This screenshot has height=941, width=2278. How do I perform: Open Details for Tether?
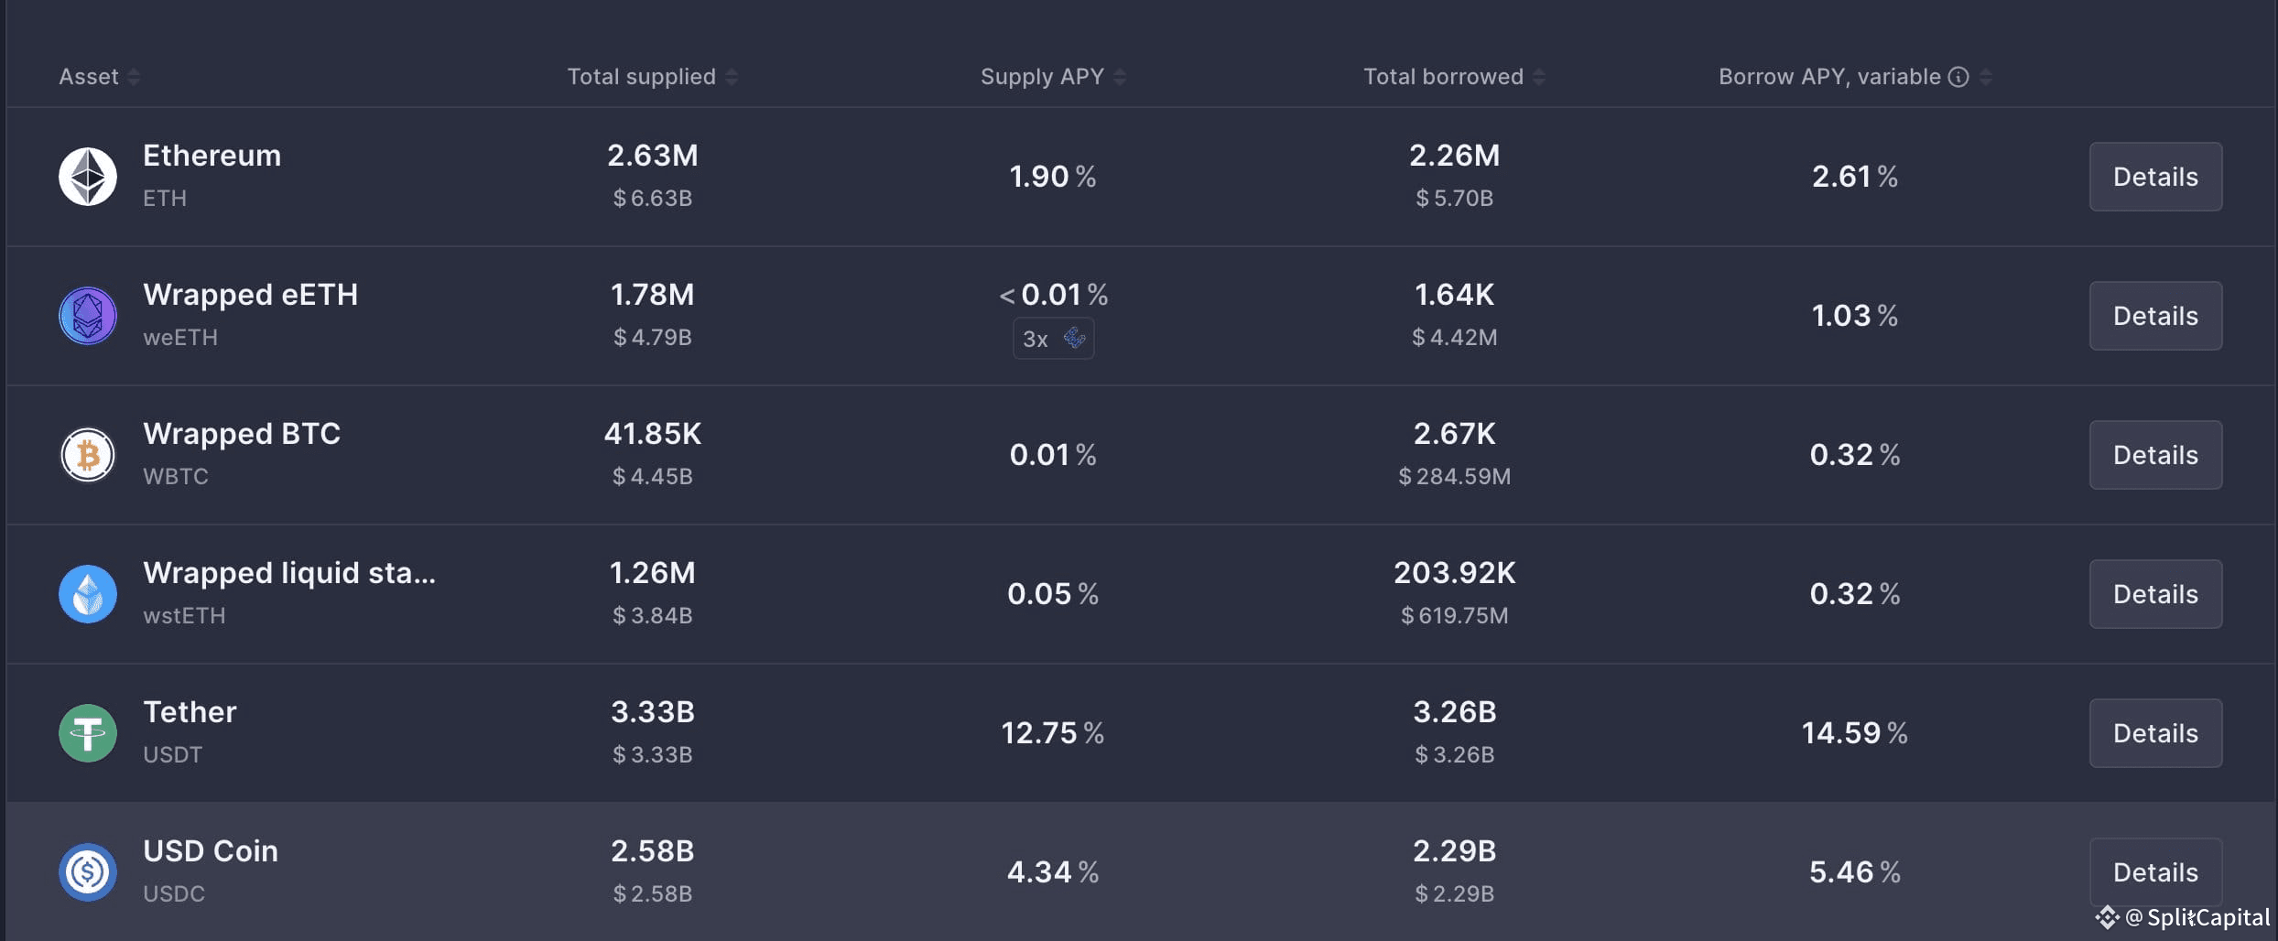pyautogui.click(x=2155, y=733)
